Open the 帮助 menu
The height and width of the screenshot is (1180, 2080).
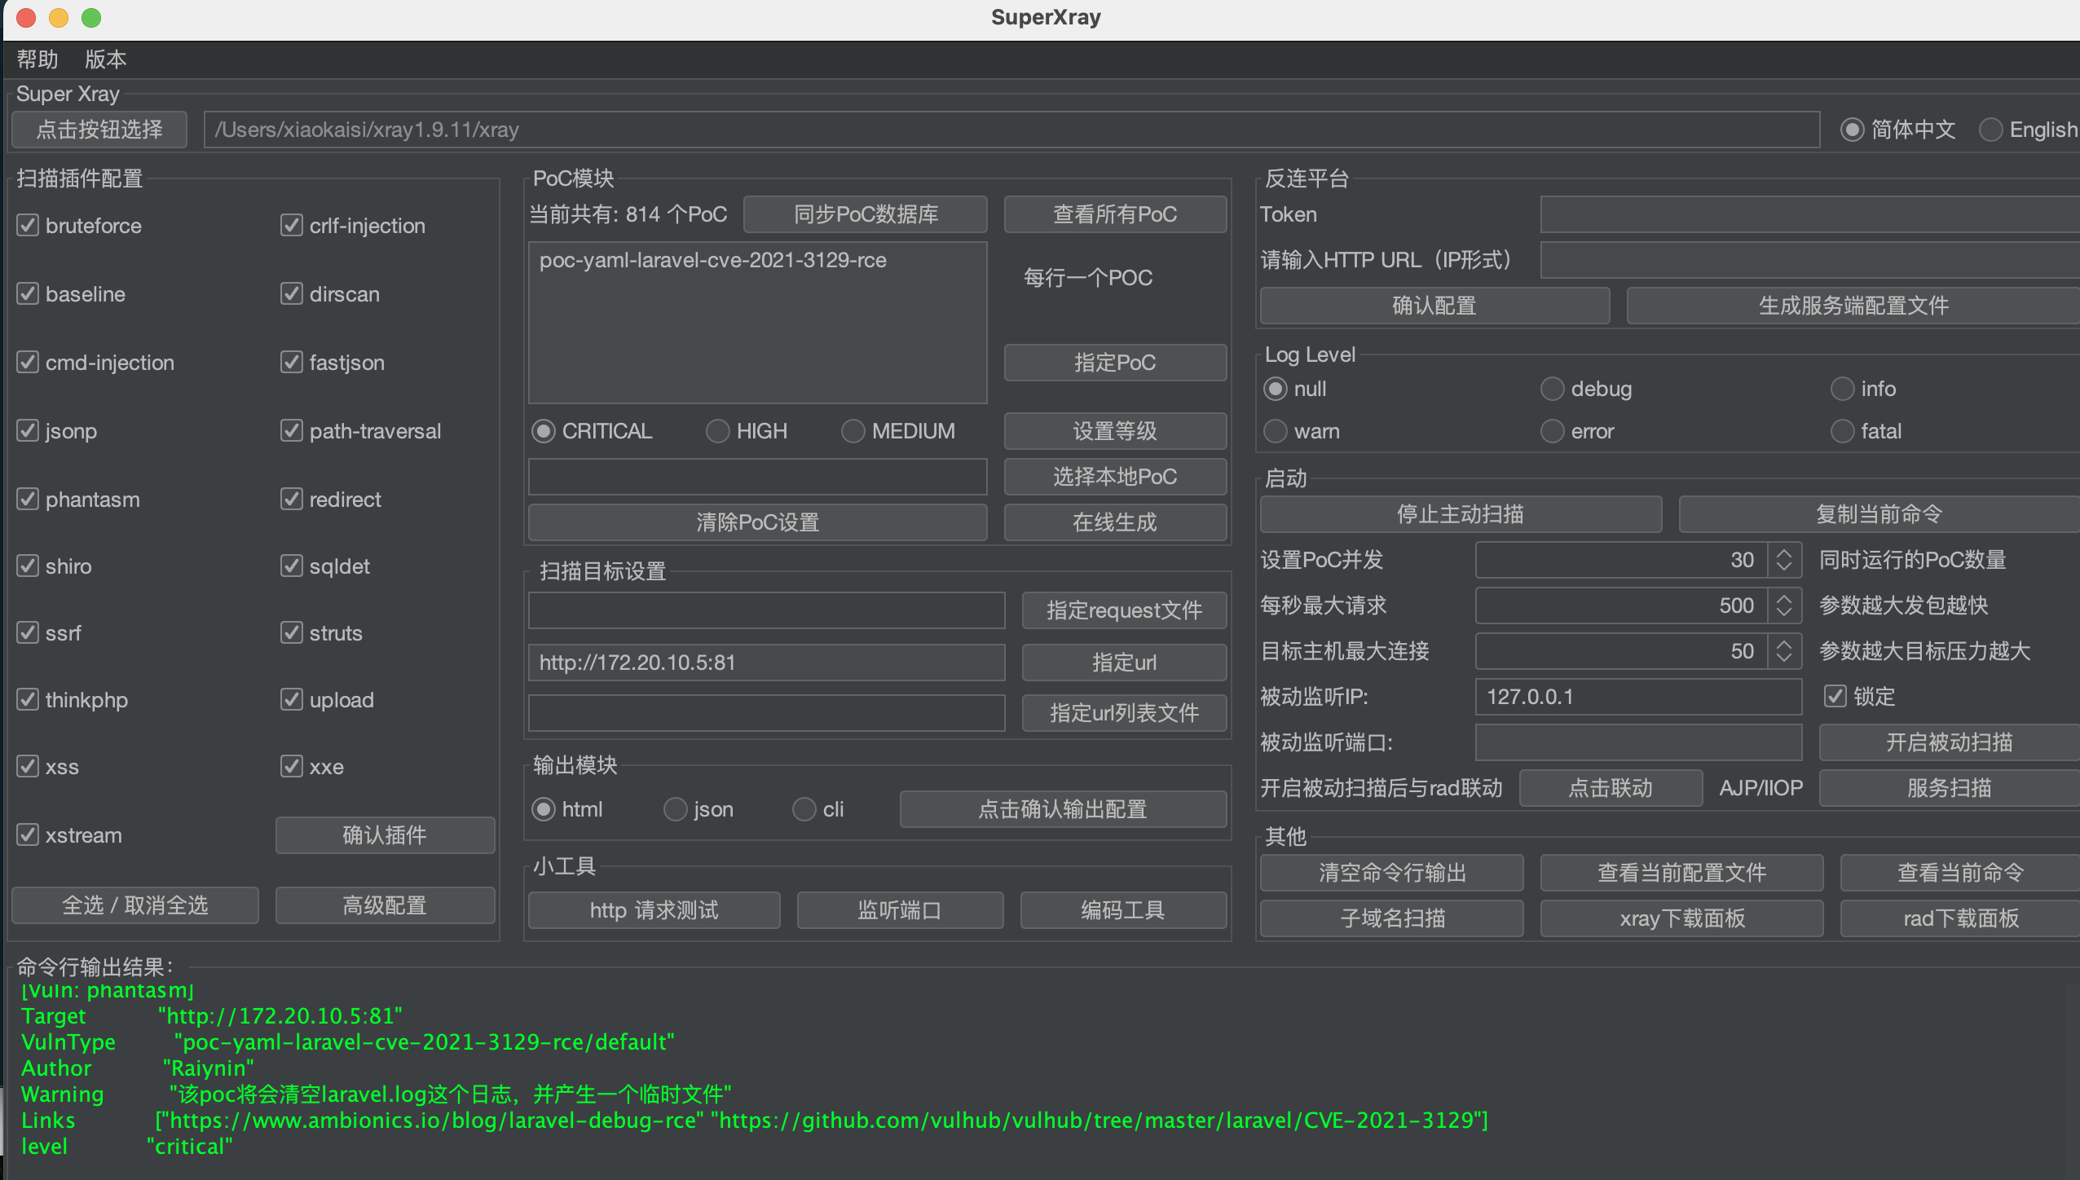37,59
